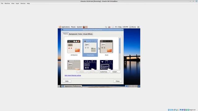The height and width of the screenshot is (111, 198).
Task: Select the Ambiance theme thumbnail
Action: pyautogui.click(x=74, y=47)
